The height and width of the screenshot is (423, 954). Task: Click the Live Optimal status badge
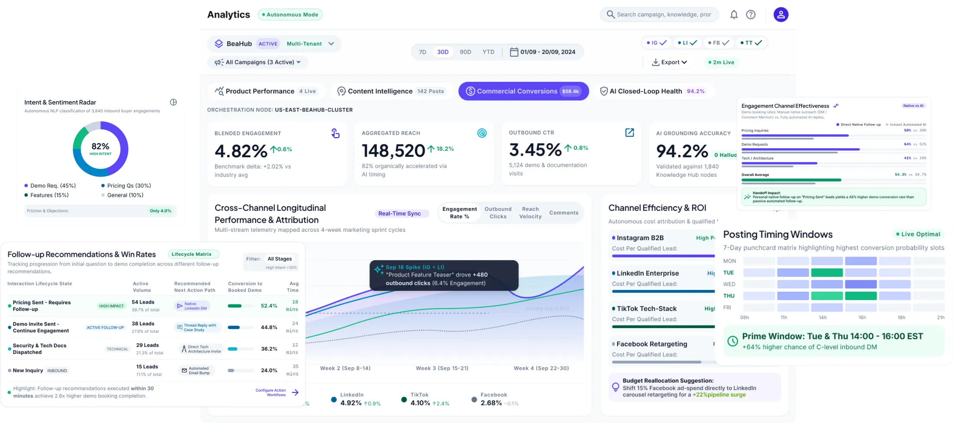[918, 234]
